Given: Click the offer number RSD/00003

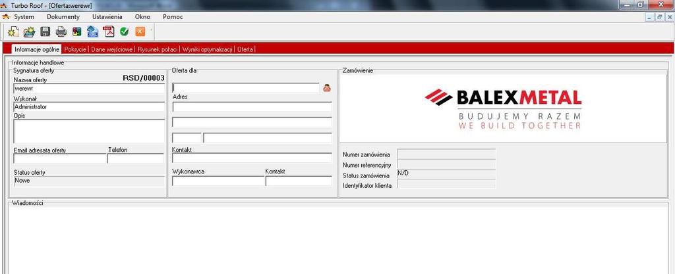Looking at the screenshot, I should pos(144,78).
